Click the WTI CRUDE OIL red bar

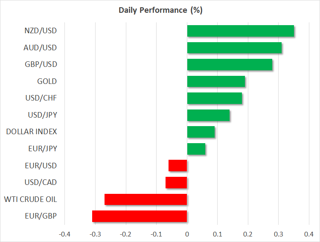pos(146,199)
